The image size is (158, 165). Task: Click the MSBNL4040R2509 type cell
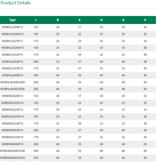[13, 82]
